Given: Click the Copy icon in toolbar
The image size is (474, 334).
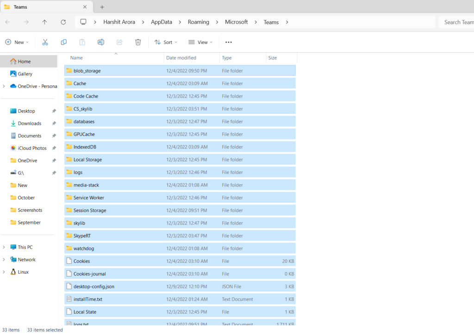Looking at the screenshot, I should pyautogui.click(x=63, y=42).
